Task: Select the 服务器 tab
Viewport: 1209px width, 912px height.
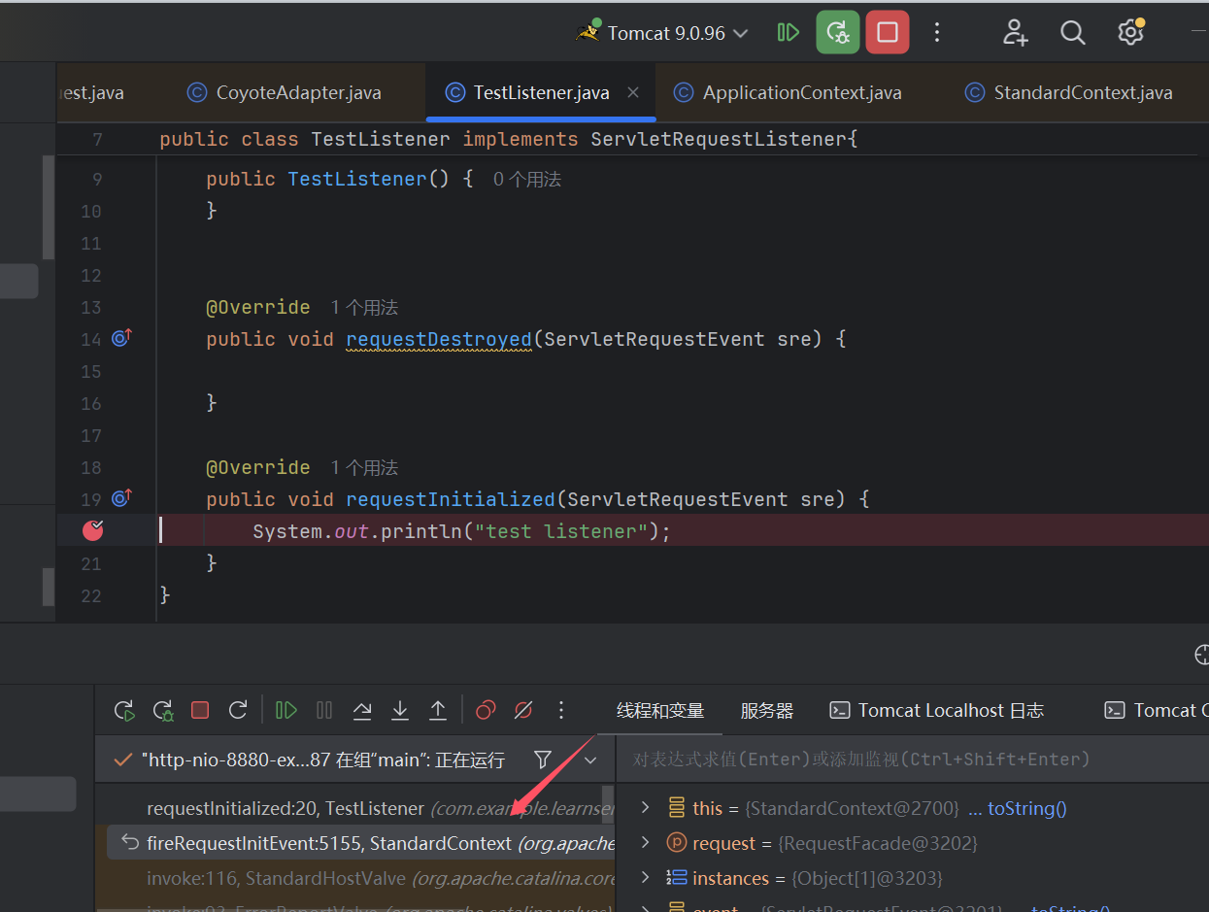Action: coord(767,710)
